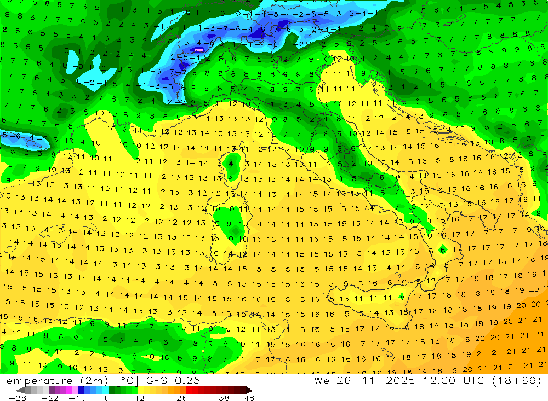The image size is (548, 401).
Task: Click the "12" legend value under color bar
Action: point(140,398)
